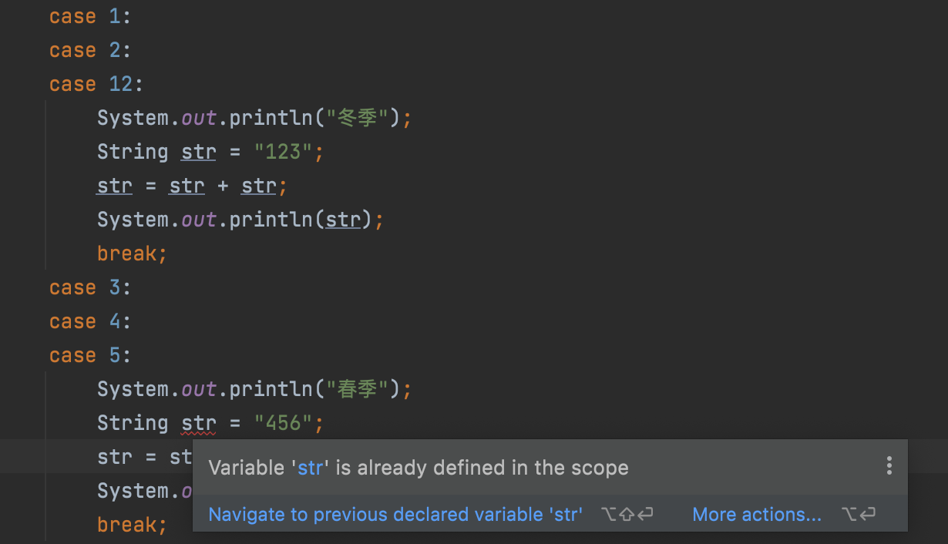Click the "456" string literal

click(283, 423)
